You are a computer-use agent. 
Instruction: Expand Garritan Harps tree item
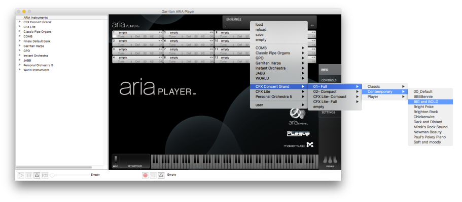click(x=19, y=46)
